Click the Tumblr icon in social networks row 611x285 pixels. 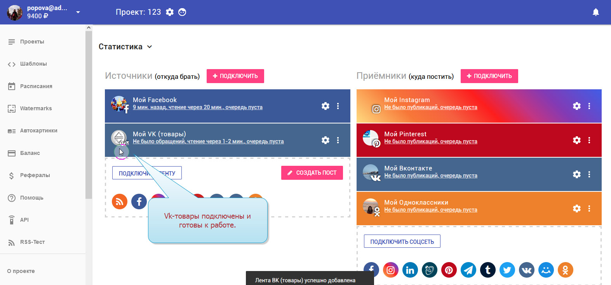tap(488, 270)
